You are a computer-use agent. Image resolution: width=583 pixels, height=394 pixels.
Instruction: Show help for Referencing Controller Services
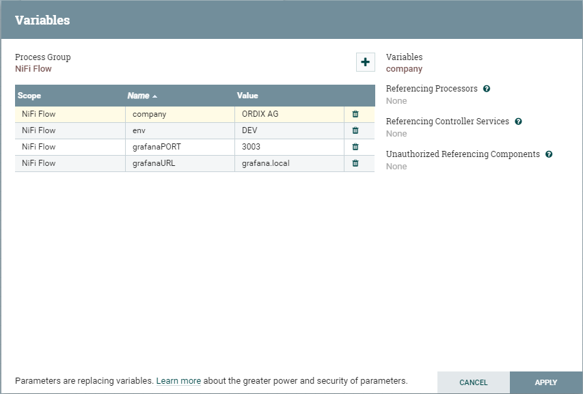point(518,122)
